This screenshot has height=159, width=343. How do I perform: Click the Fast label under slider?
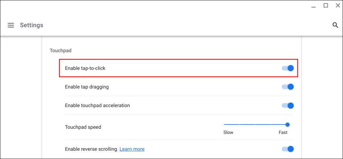pos(283,132)
